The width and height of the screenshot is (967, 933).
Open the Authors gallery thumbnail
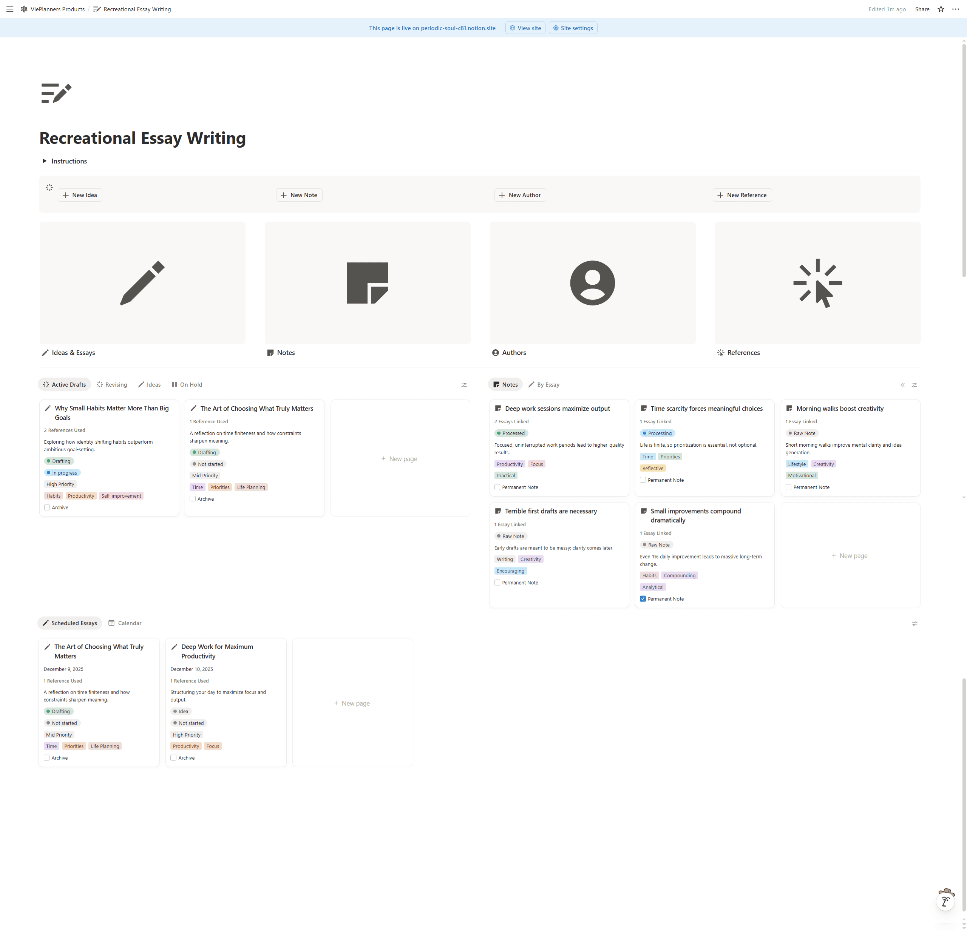point(592,282)
